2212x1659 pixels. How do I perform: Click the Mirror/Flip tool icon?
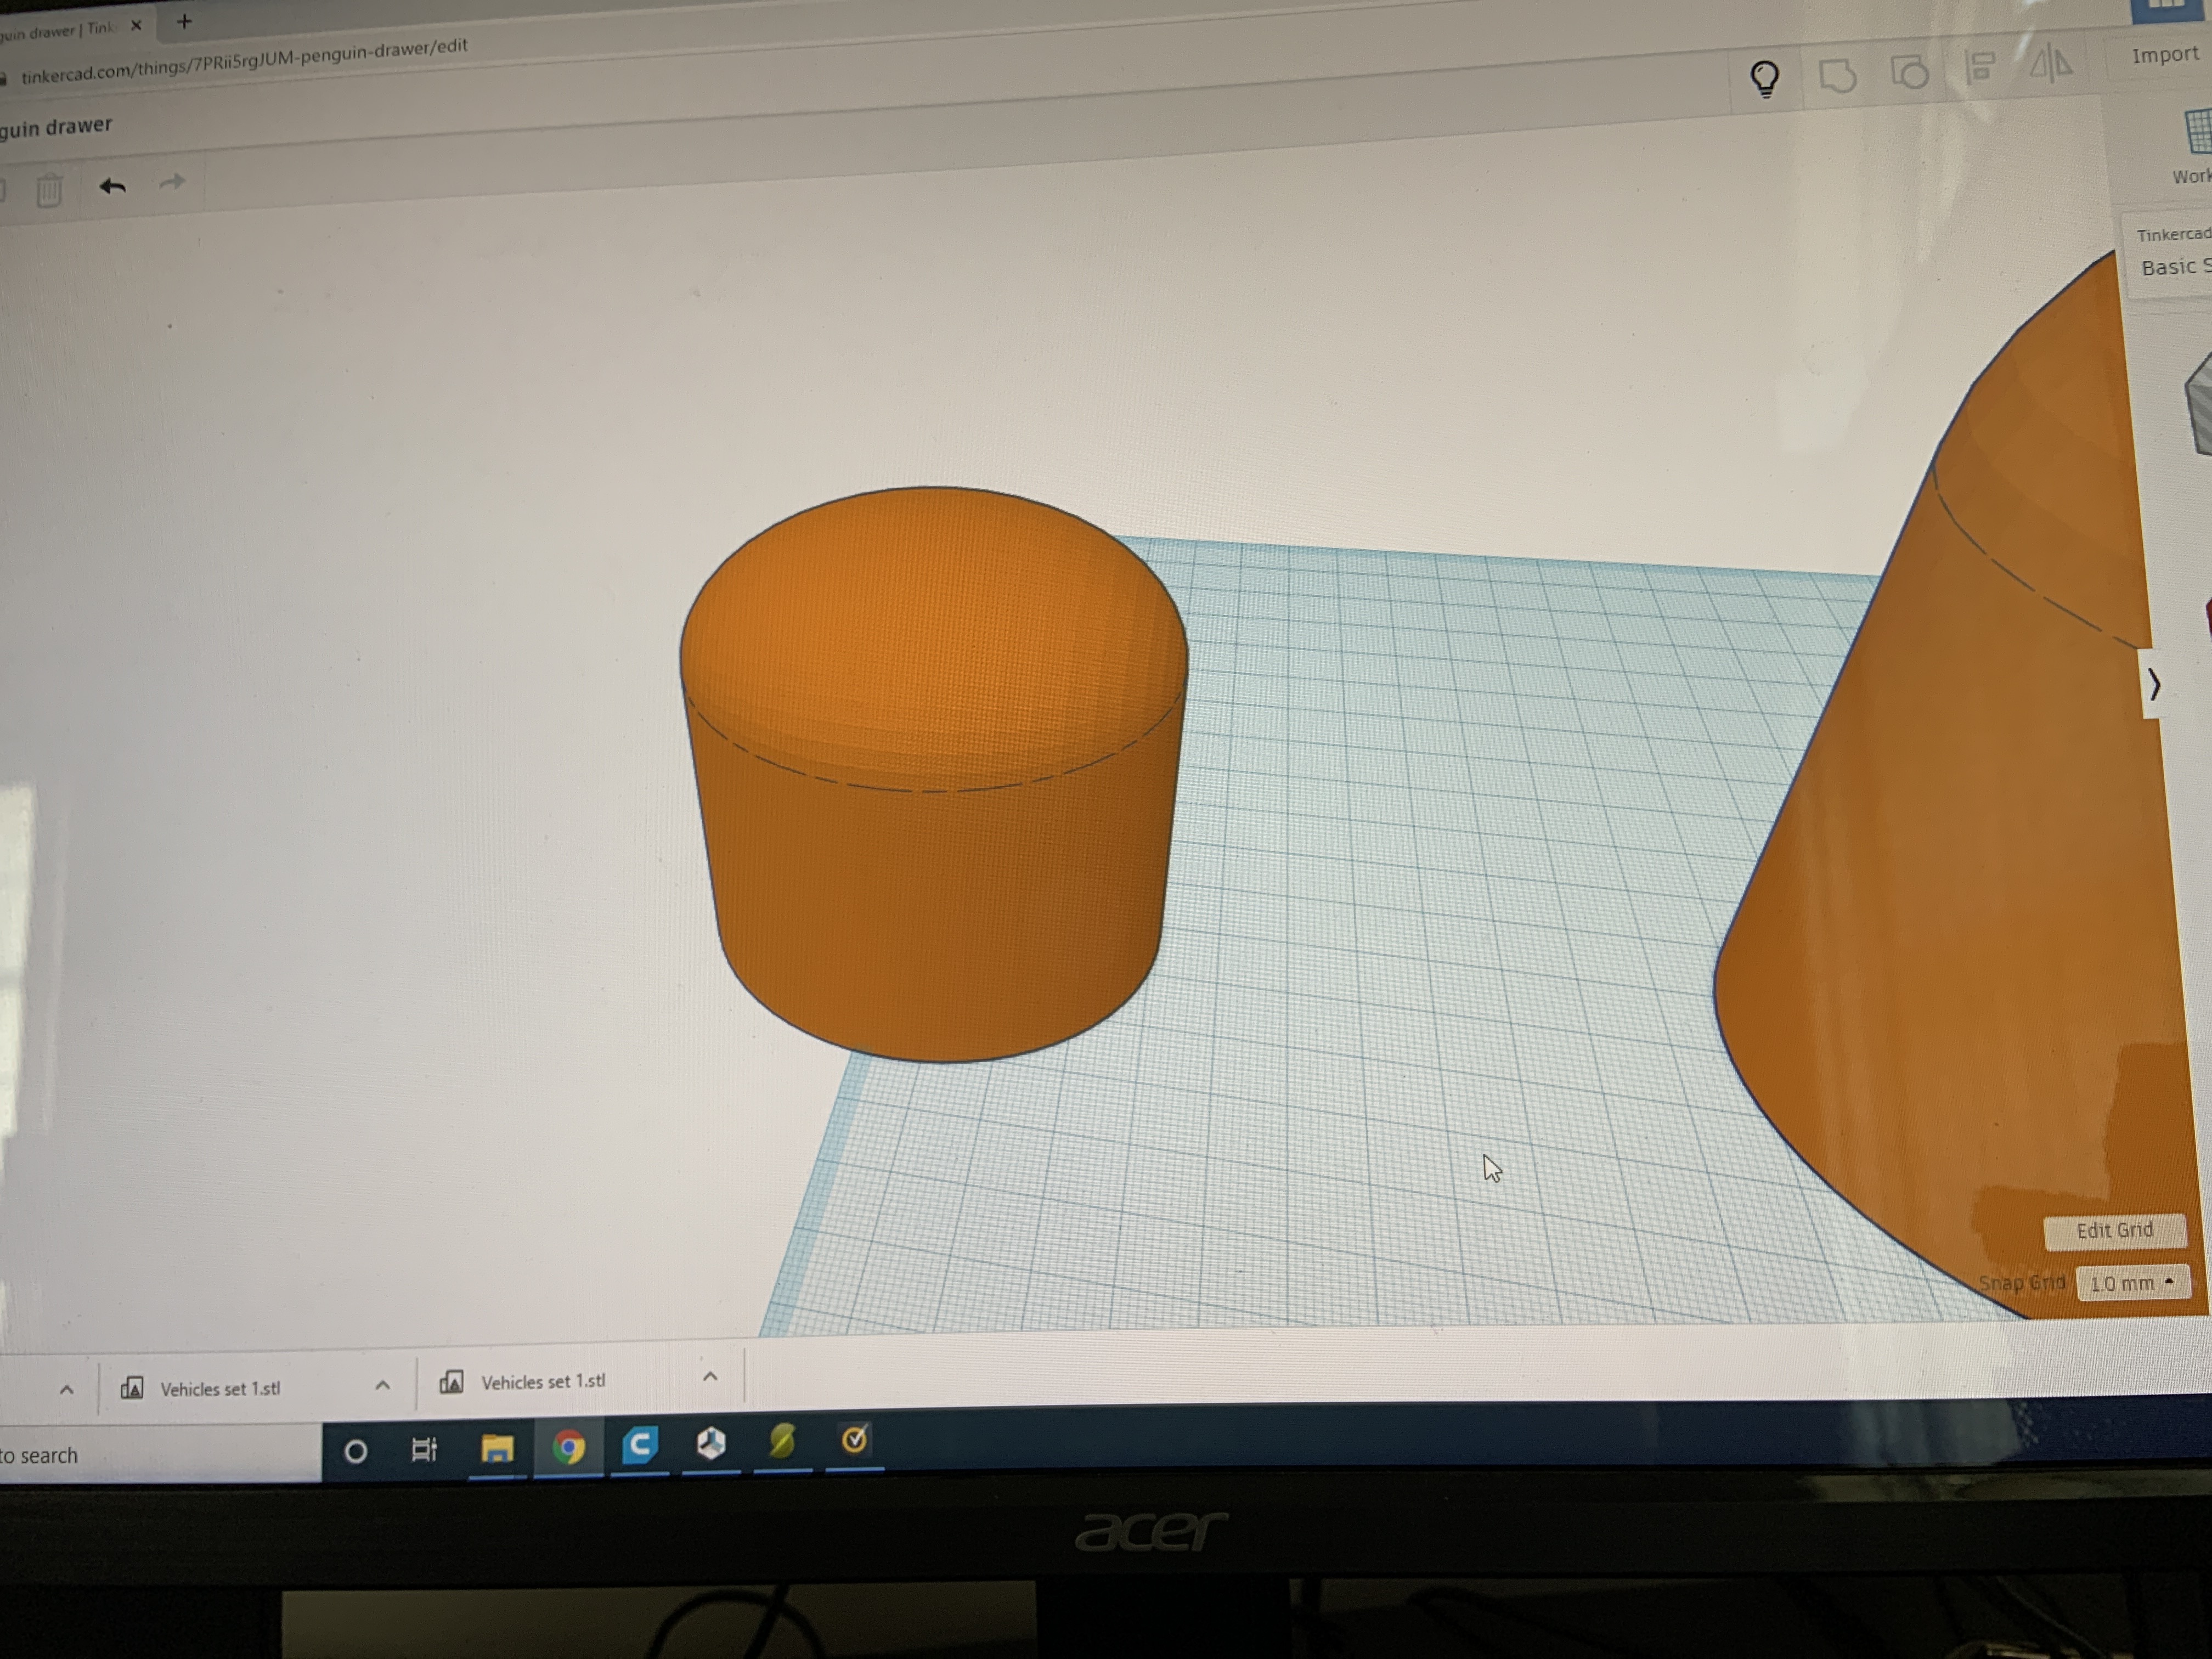pyautogui.click(x=2051, y=65)
